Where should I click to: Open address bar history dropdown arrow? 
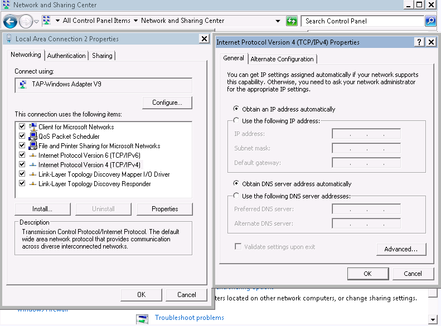coord(278,21)
